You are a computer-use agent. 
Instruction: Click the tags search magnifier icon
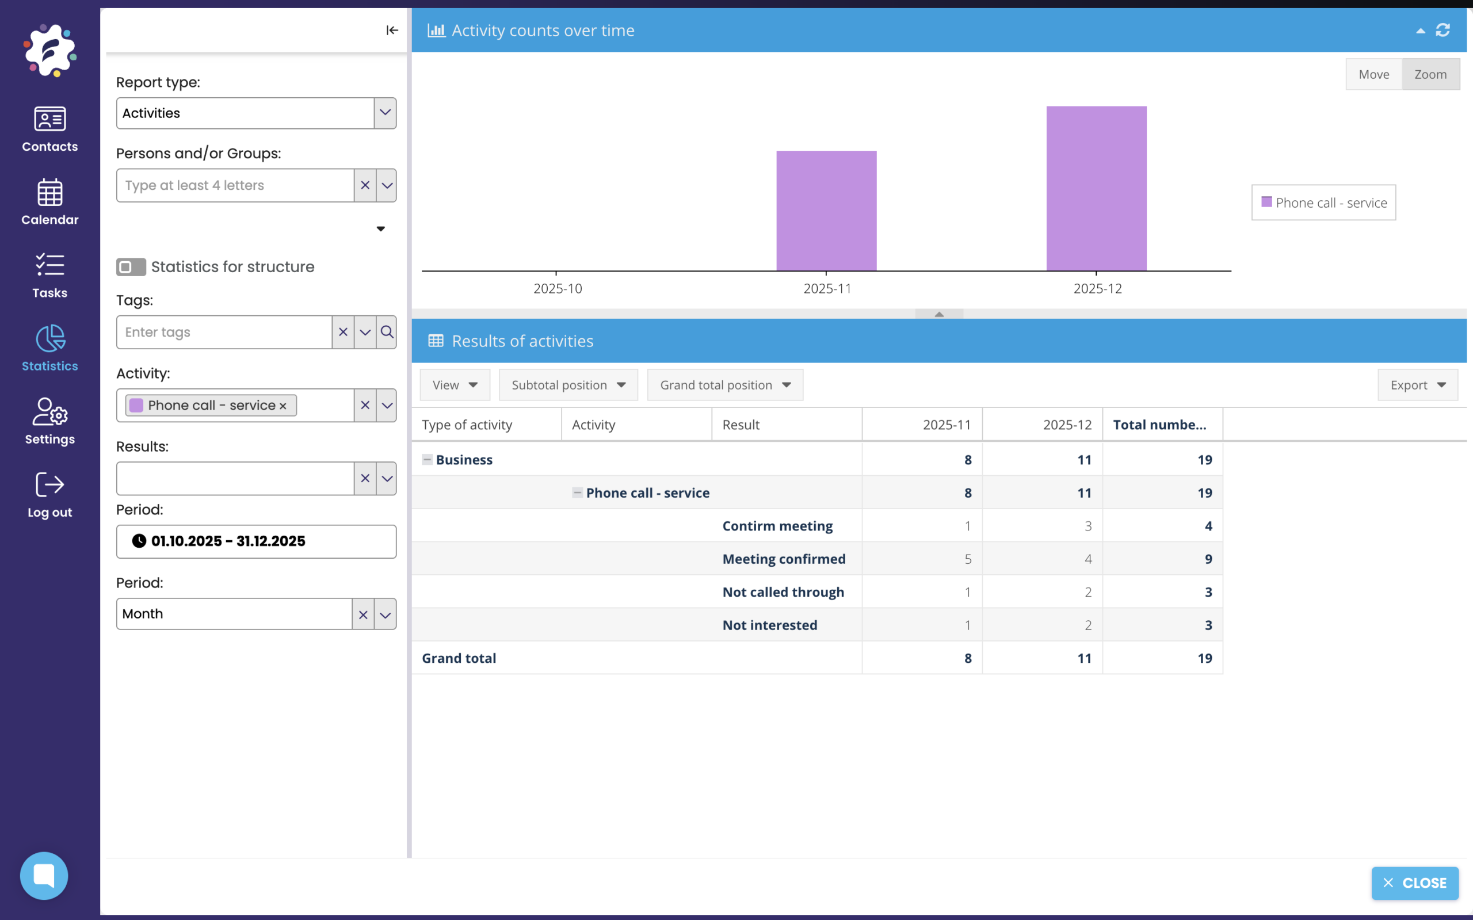click(x=387, y=332)
